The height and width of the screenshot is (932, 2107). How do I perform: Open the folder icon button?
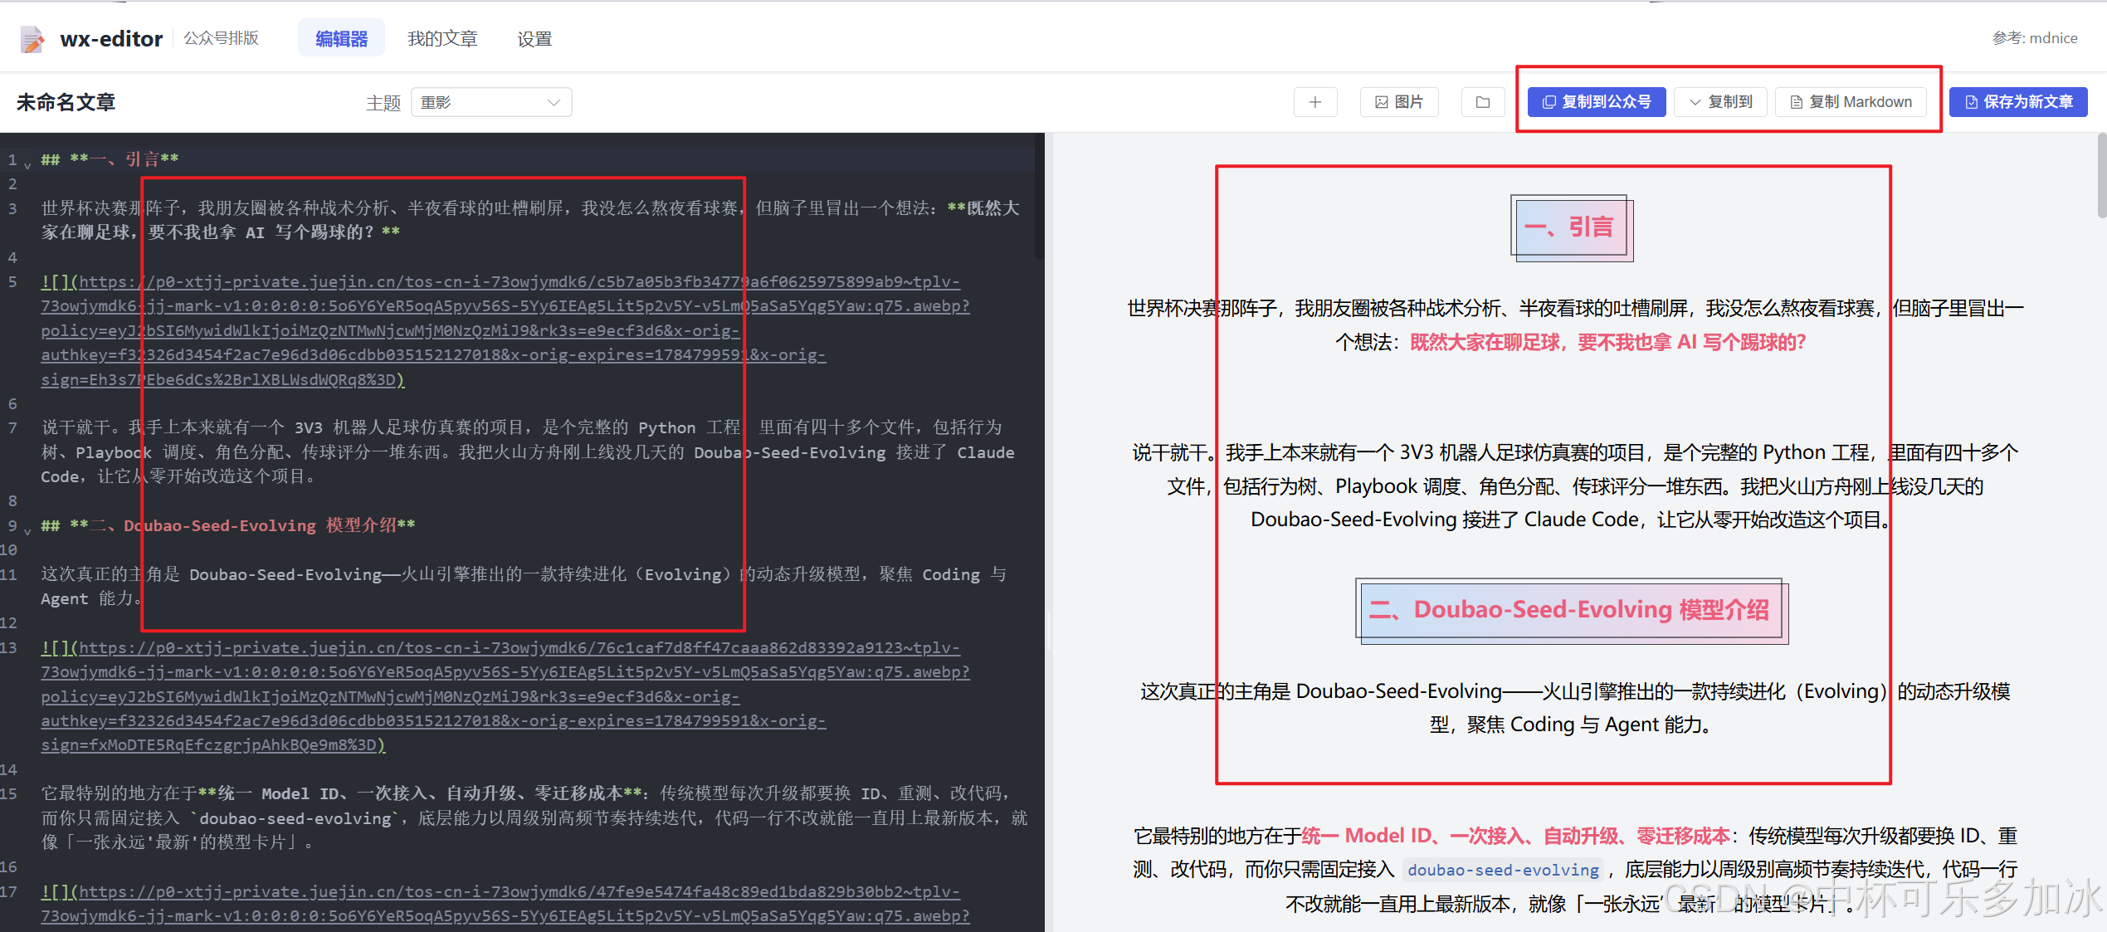[1483, 102]
